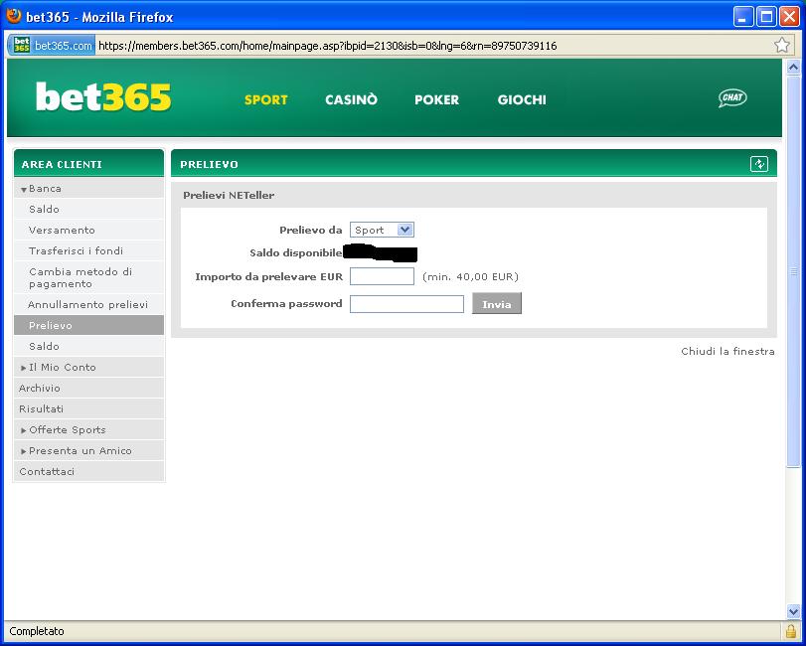The height and width of the screenshot is (646, 806).
Task: Click the scrollbar up arrow
Action: (x=793, y=68)
